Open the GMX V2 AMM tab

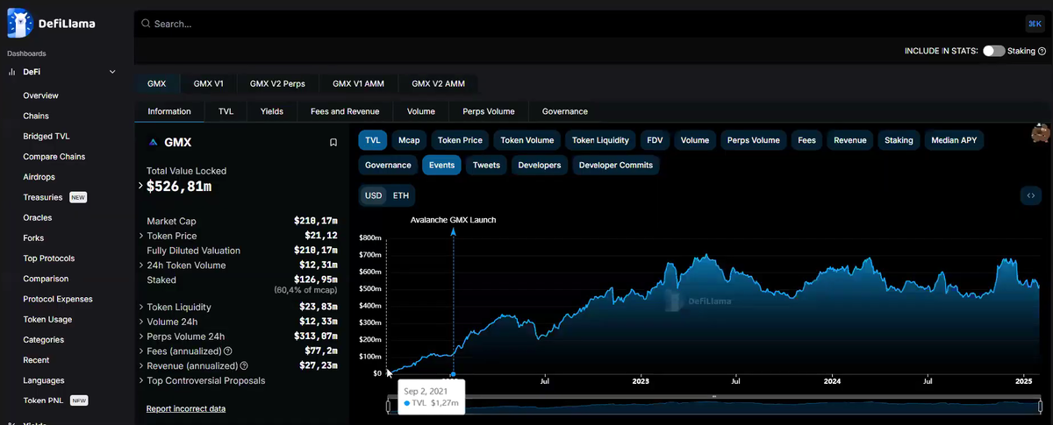[x=438, y=84]
